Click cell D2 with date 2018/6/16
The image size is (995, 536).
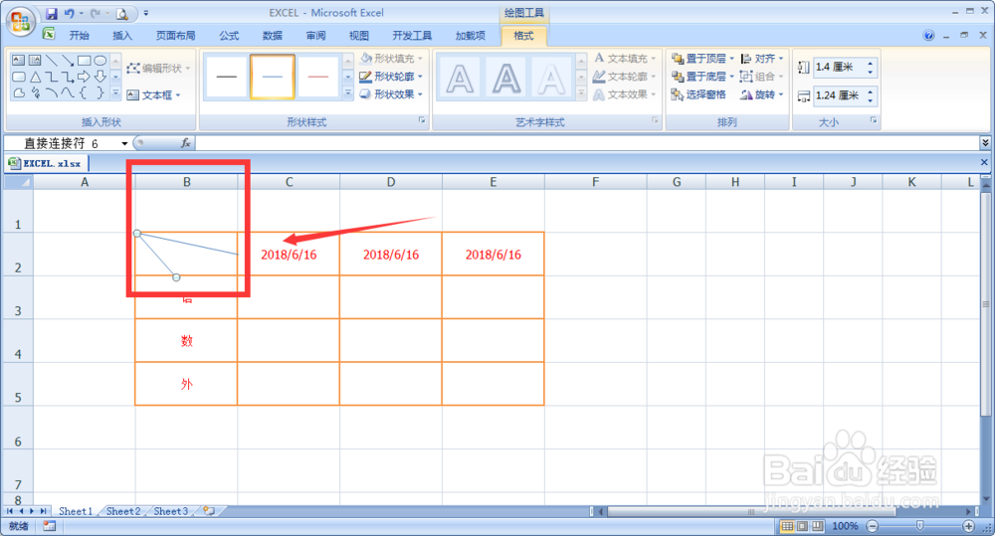point(391,255)
